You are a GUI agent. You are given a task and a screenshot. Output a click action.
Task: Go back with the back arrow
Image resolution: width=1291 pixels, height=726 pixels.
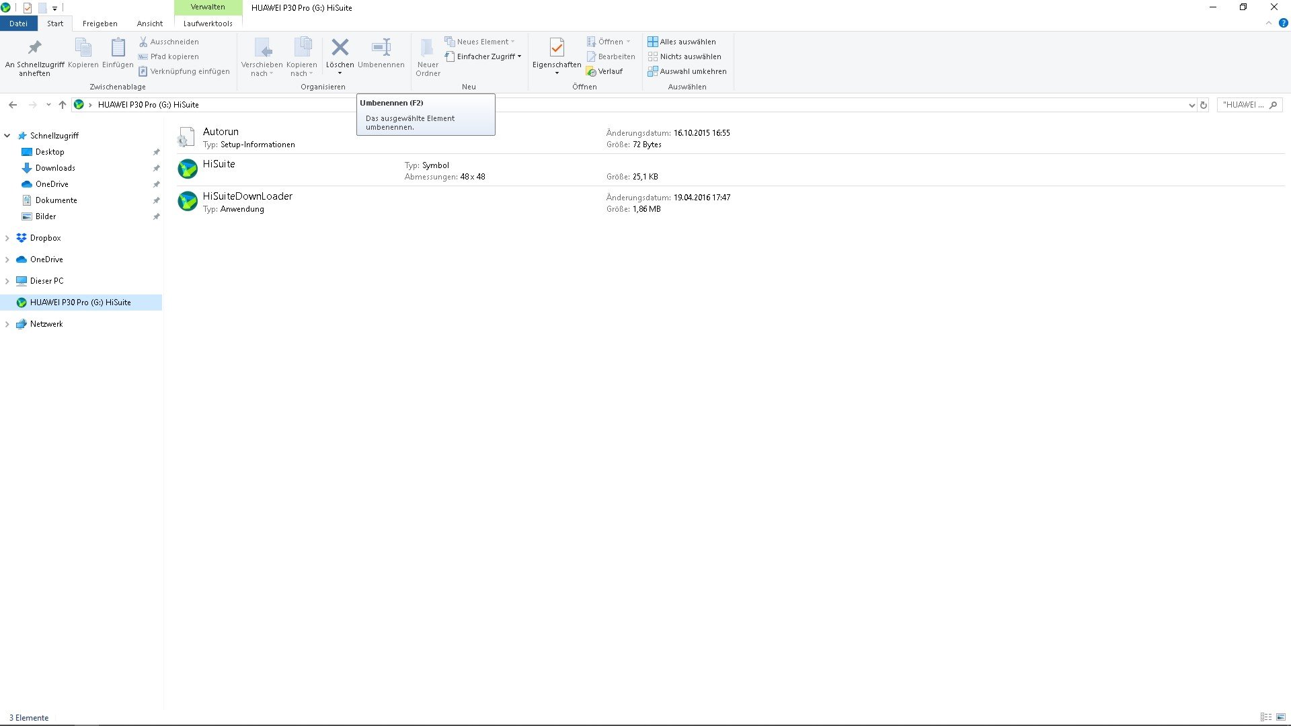pos(13,105)
